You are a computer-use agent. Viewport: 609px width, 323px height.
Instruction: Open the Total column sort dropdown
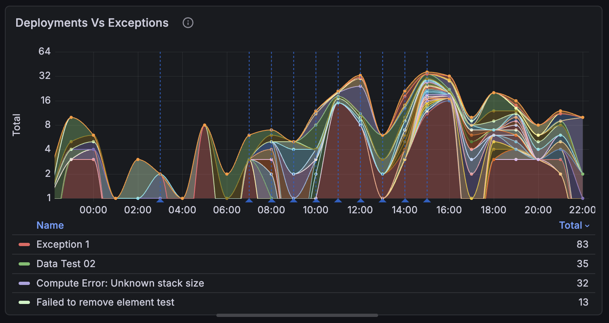click(574, 225)
